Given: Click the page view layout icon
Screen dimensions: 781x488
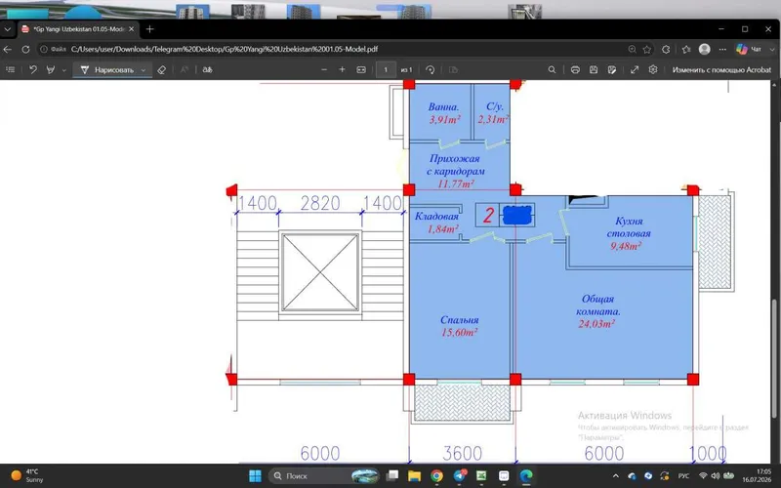Looking at the screenshot, I should pyautogui.click(x=453, y=70).
